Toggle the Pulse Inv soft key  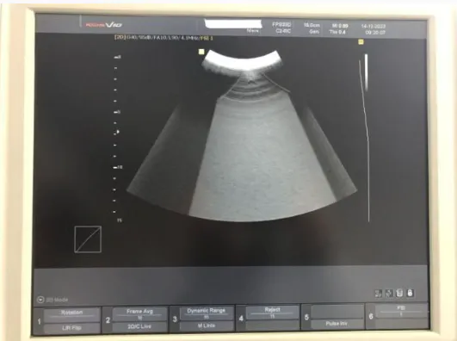337,324
